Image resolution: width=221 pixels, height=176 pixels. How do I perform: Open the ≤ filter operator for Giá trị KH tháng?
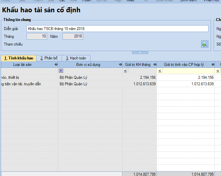point(125,71)
